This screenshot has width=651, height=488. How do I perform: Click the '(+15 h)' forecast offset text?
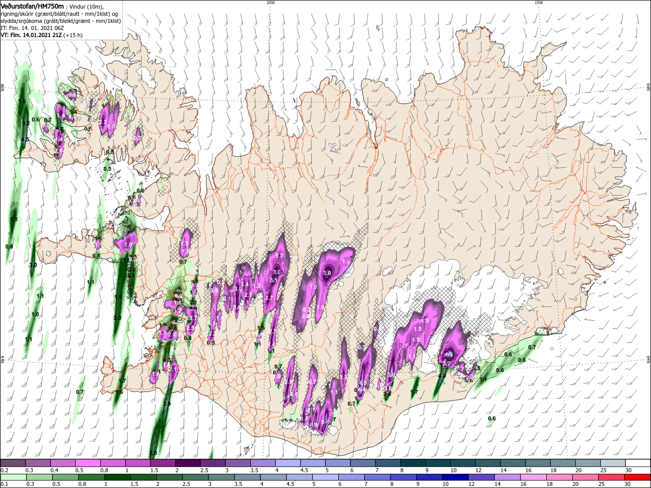73,35
